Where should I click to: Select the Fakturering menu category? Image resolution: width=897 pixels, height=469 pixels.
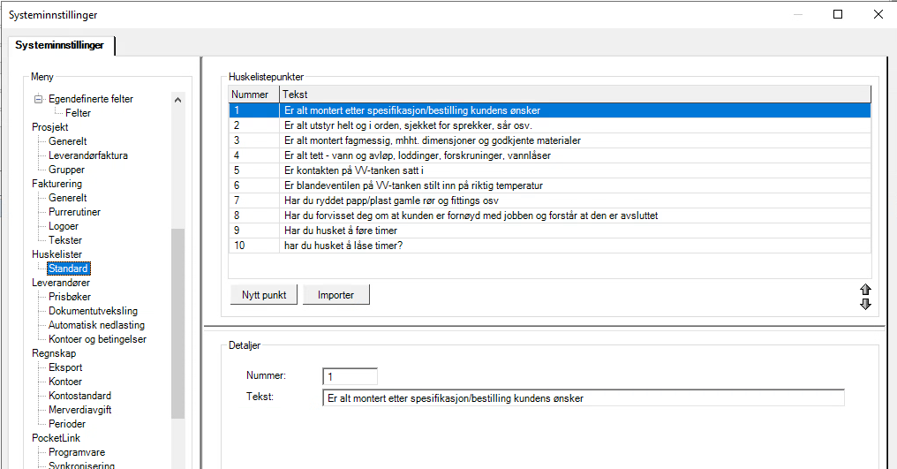coord(57,184)
